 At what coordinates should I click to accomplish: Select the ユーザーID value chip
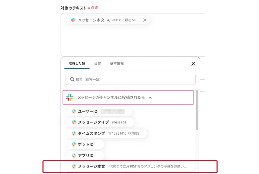99,112
